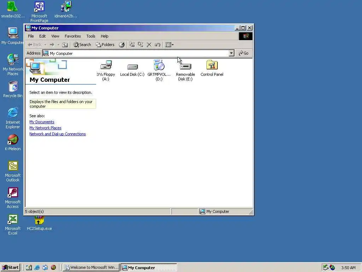
Task: Minimize the My Computer window
Action: (x=237, y=28)
